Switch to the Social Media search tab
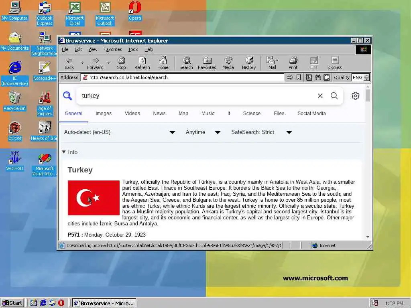The image size is (411, 308). [311, 113]
